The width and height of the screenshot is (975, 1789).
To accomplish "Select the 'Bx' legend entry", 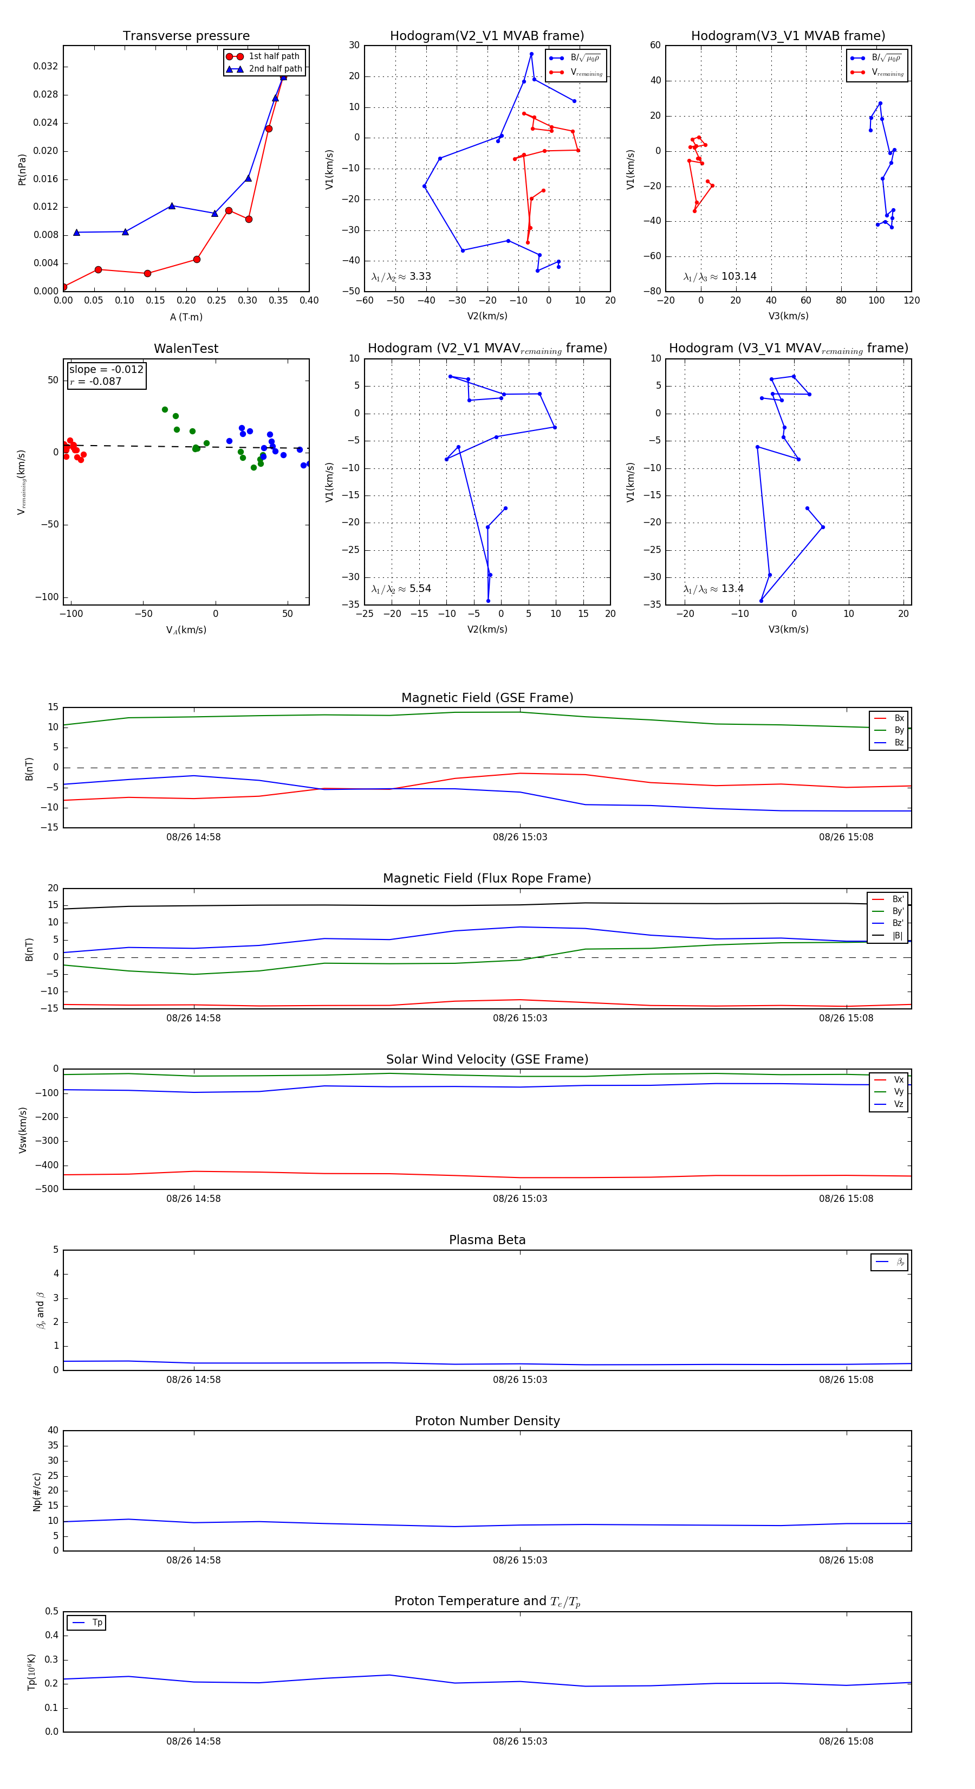I will (x=889, y=718).
